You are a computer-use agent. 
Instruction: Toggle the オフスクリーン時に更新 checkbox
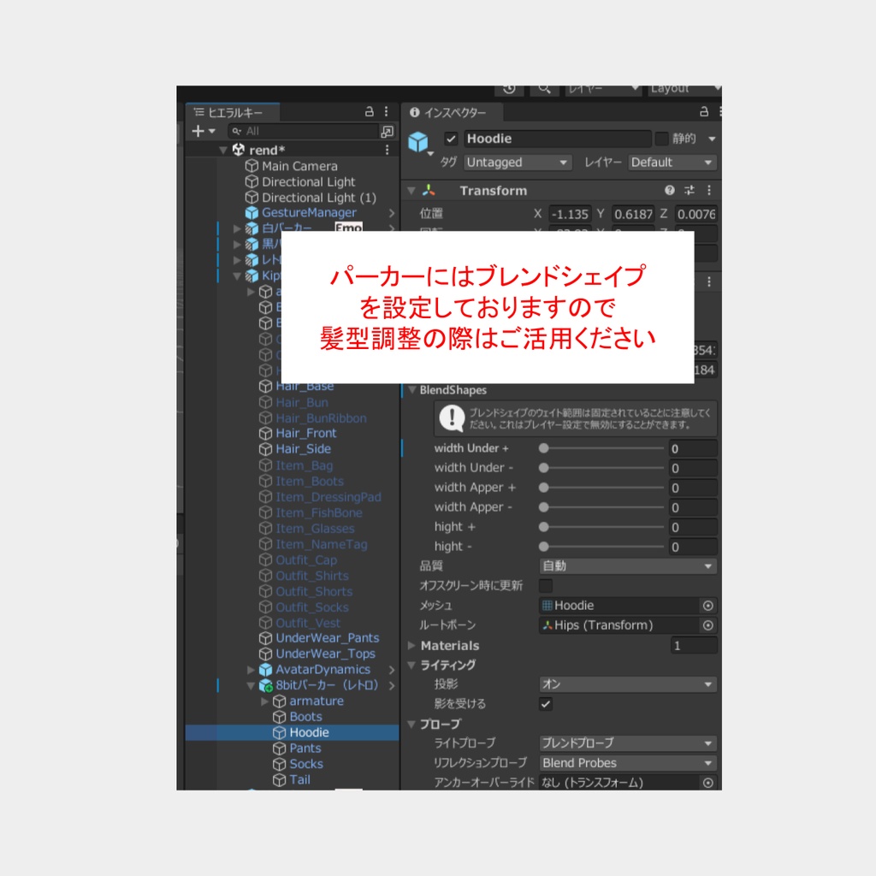tap(545, 586)
